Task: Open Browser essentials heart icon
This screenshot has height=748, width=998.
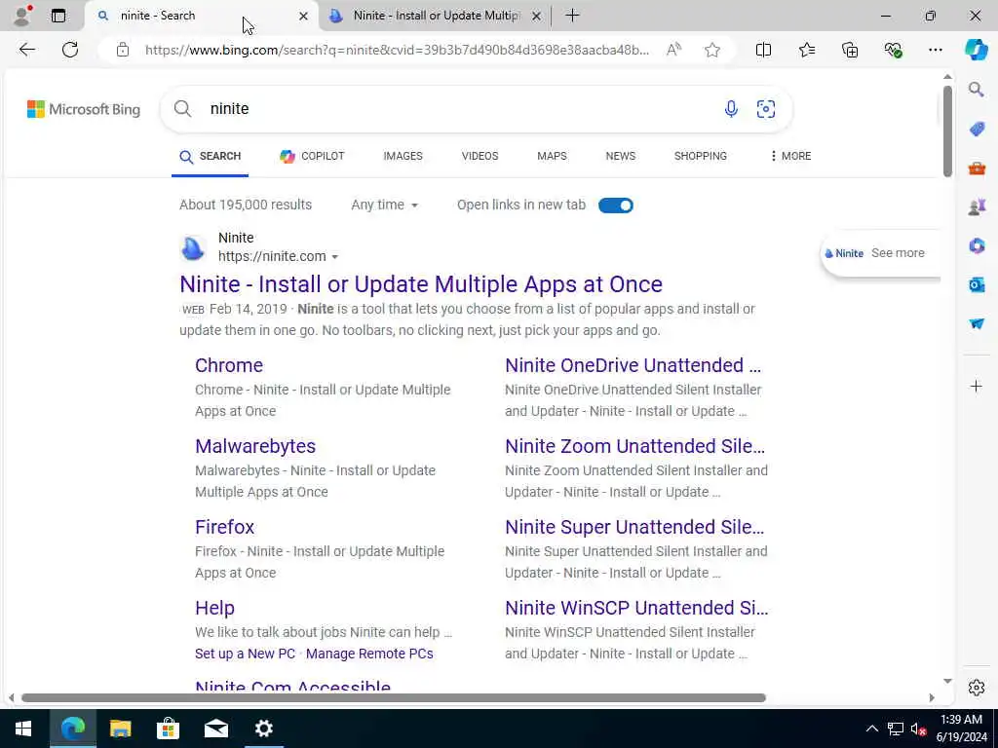Action: point(893,50)
